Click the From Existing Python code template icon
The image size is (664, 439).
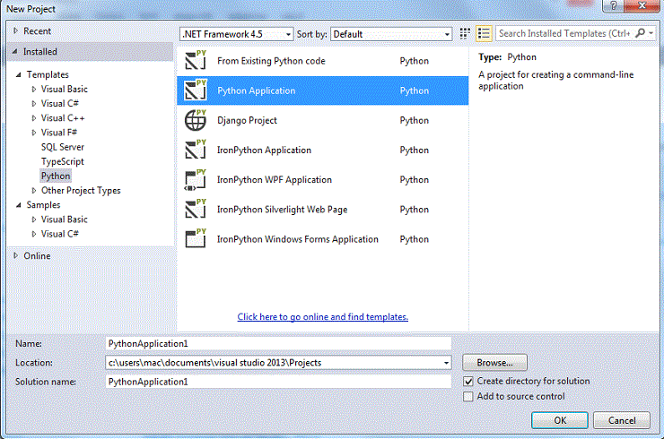(196, 61)
